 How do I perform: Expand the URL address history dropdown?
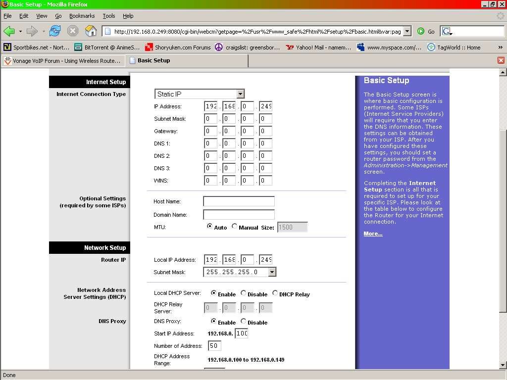pyautogui.click(x=408, y=31)
